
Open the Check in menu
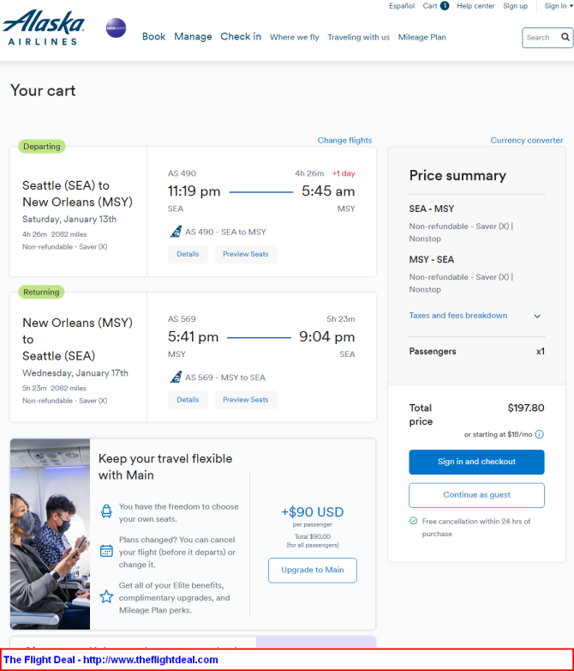click(x=241, y=37)
